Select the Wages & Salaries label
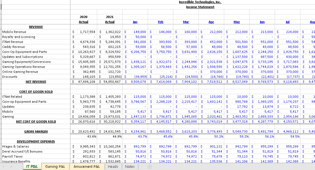315x170 pixels. [15, 147]
